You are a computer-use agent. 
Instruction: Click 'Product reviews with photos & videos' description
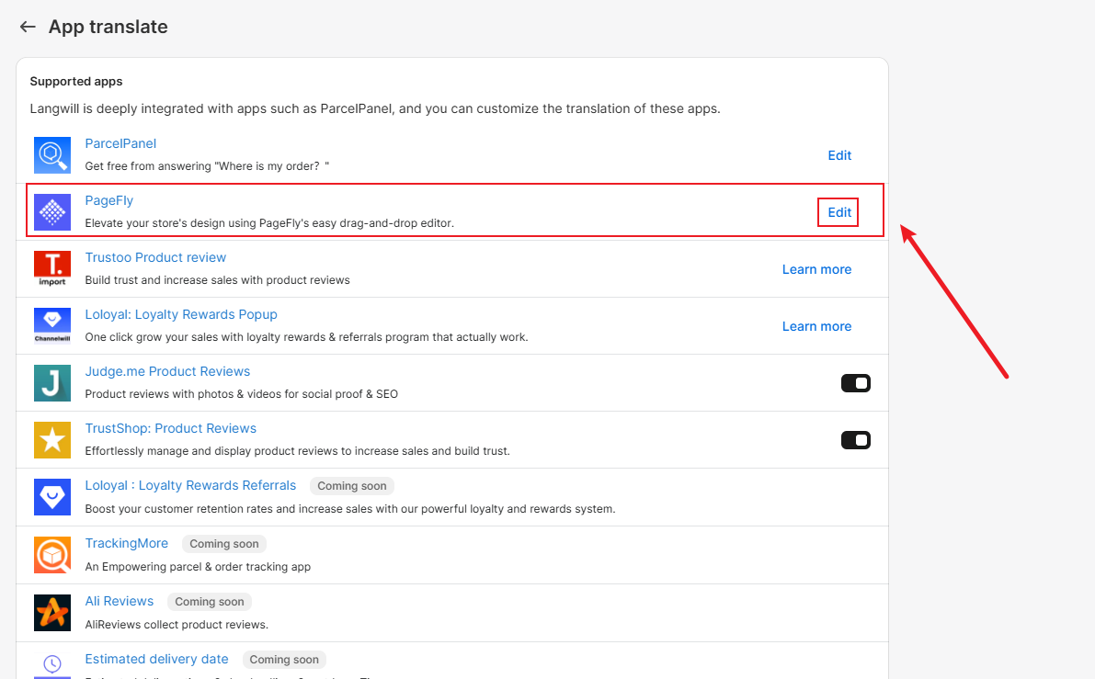(x=242, y=394)
